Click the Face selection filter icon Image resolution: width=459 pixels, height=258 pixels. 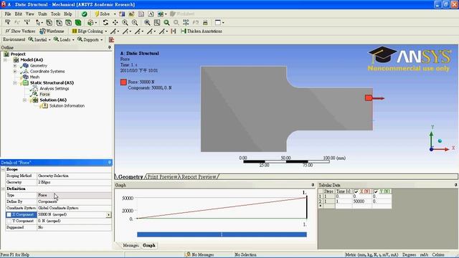[x=69, y=22]
